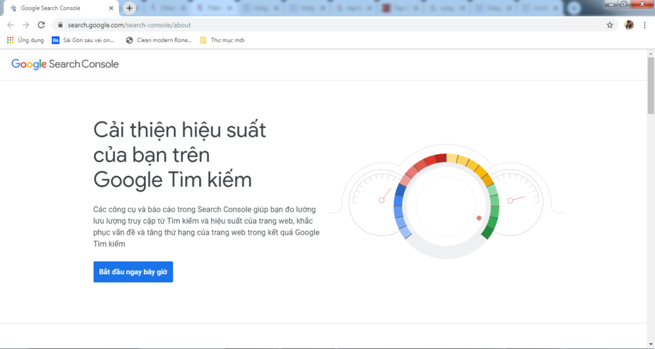Open the Chrome profile avatar
The image size is (655, 349).
(629, 25)
